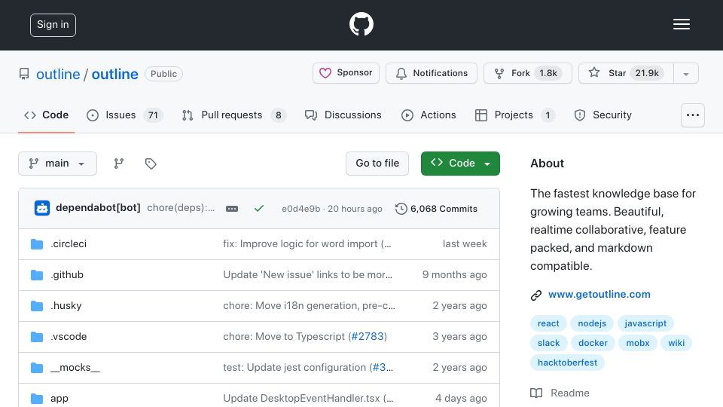Select the javascript topic tag

point(645,323)
